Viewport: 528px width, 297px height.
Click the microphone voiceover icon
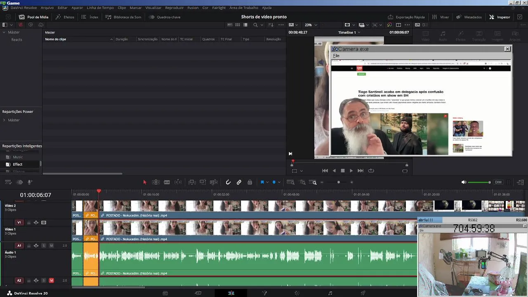(30, 182)
